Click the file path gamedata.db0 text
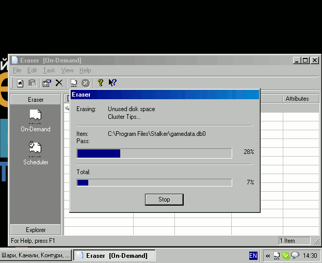322x263 pixels. tap(157, 134)
